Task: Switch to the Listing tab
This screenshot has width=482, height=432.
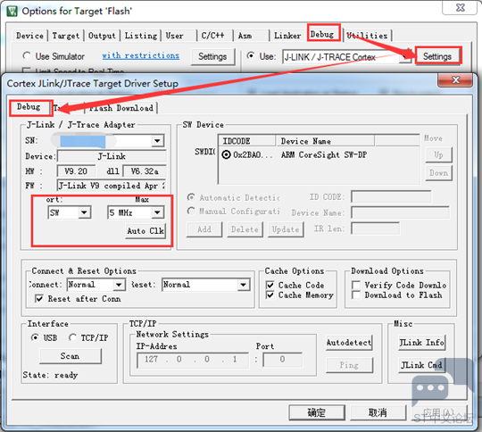Action: point(141,36)
